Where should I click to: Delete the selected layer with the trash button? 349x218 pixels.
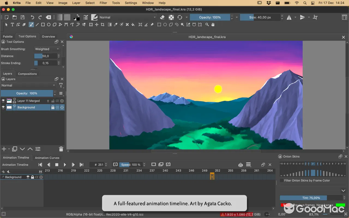coord(61,149)
